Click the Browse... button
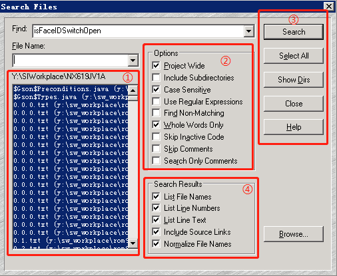 click(x=294, y=234)
